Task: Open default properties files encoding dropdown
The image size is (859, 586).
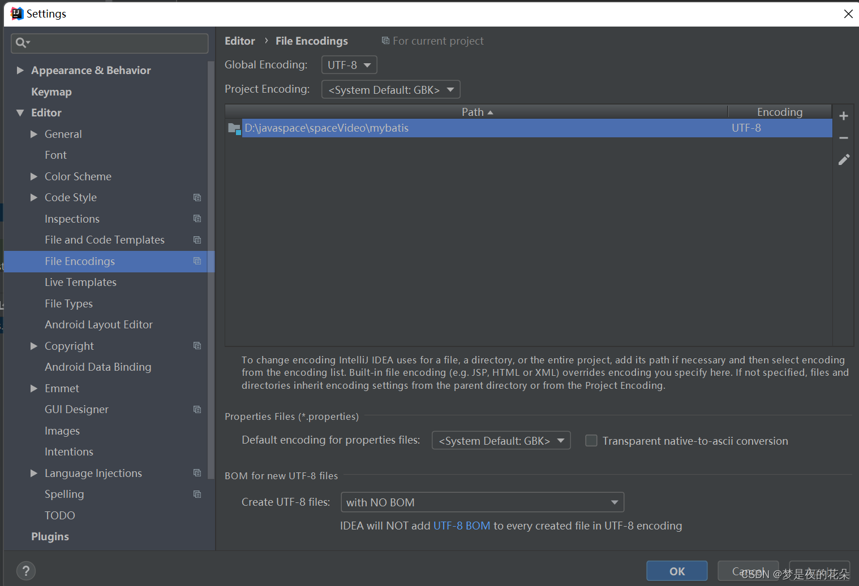Action: coord(501,441)
